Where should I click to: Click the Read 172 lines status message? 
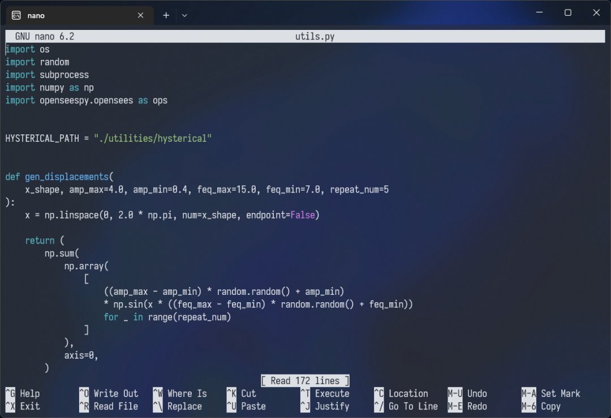point(305,381)
